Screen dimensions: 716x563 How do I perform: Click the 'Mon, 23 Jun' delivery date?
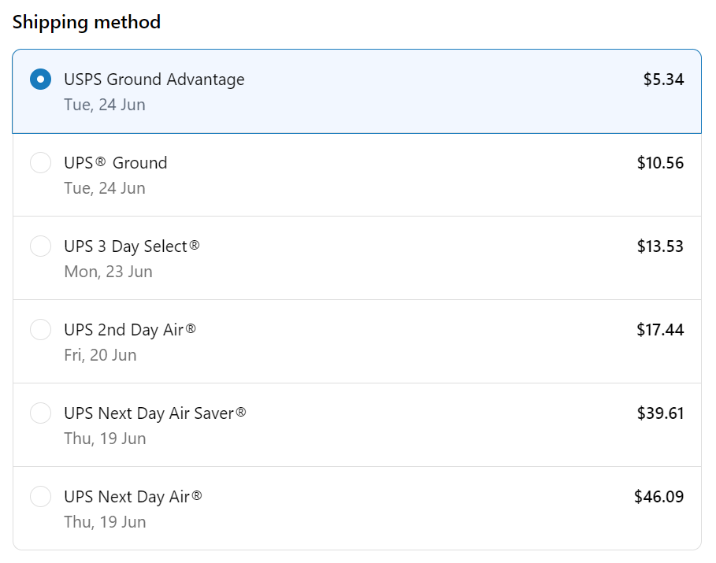pos(108,272)
